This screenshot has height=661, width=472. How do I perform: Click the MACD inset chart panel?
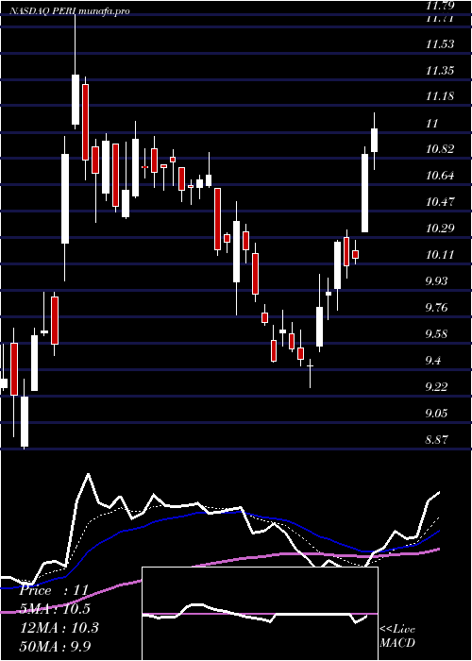point(260,614)
